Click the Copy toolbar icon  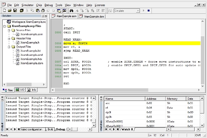tap(32, 11)
